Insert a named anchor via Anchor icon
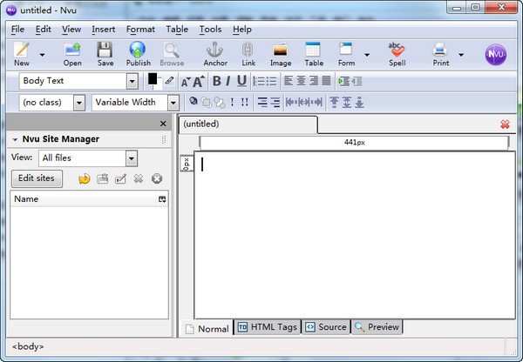Image resolution: width=523 pixels, height=362 pixels. click(215, 54)
